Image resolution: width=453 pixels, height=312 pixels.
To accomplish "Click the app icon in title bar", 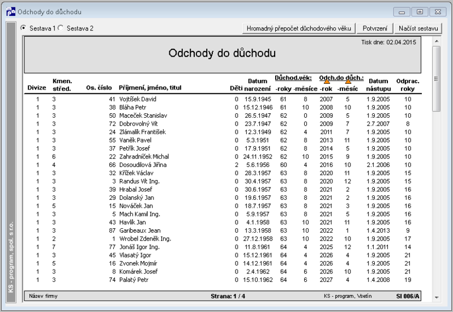I will (11, 11).
